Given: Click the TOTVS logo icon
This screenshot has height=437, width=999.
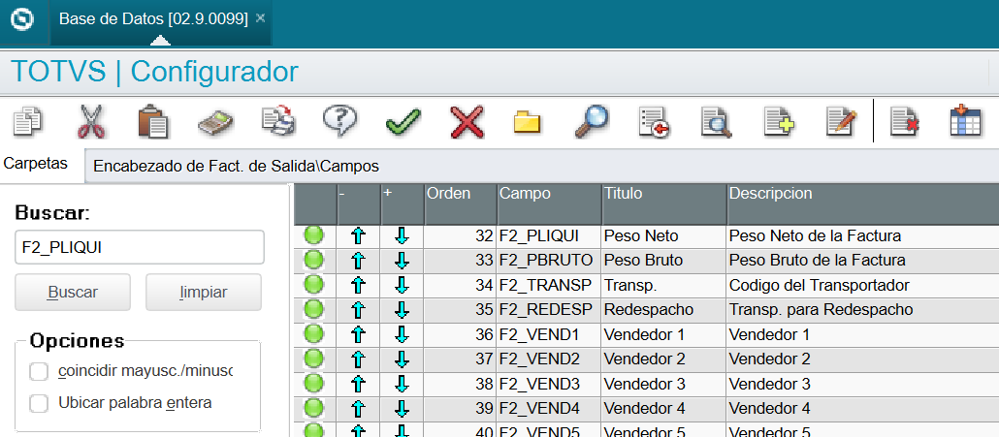Looking at the screenshot, I should click(21, 21).
